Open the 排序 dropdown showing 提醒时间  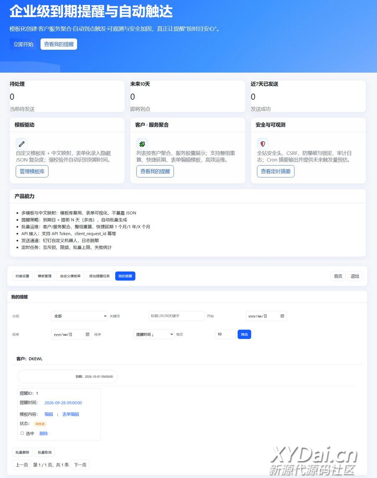coord(153,334)
